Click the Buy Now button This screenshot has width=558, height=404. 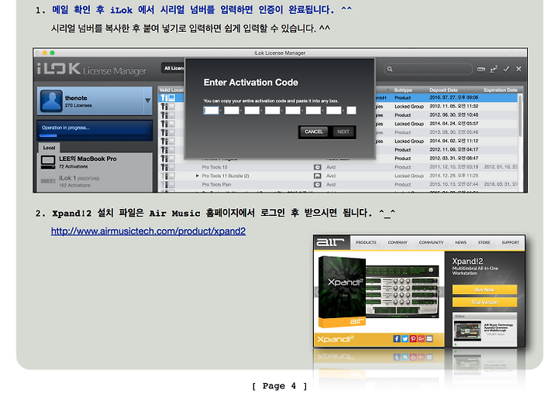(x=484, y=289)
